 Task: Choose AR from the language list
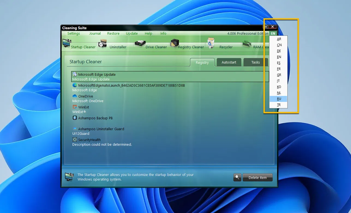coord(278,39)
